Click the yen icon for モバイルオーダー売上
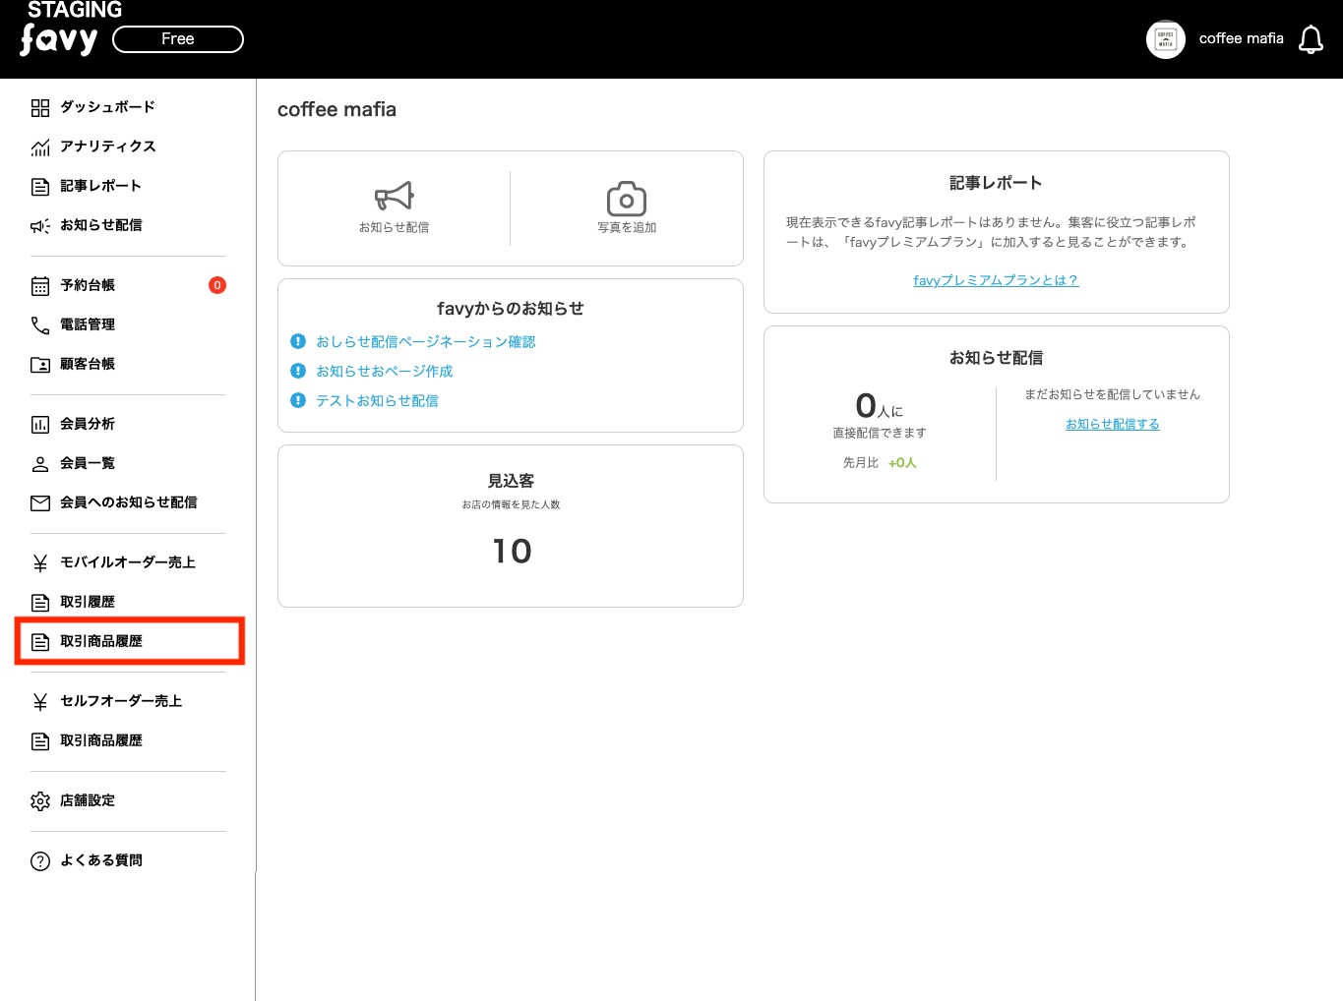 (40, 562)
